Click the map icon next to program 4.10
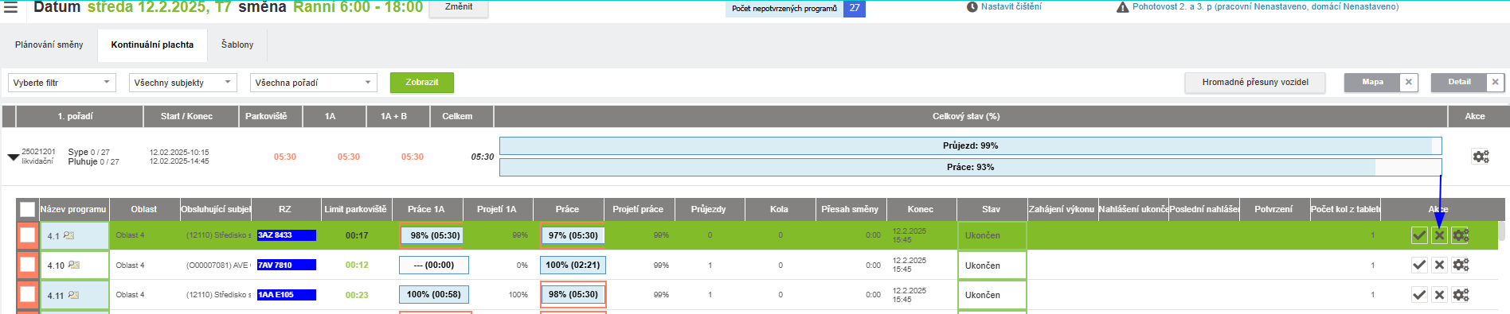This screenshot has width=1510, height=314. click(74, 265)
